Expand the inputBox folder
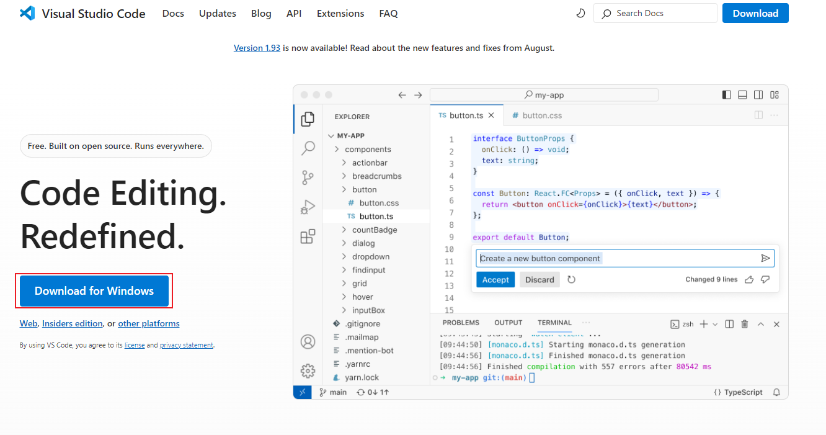 [x=344, y=310]
